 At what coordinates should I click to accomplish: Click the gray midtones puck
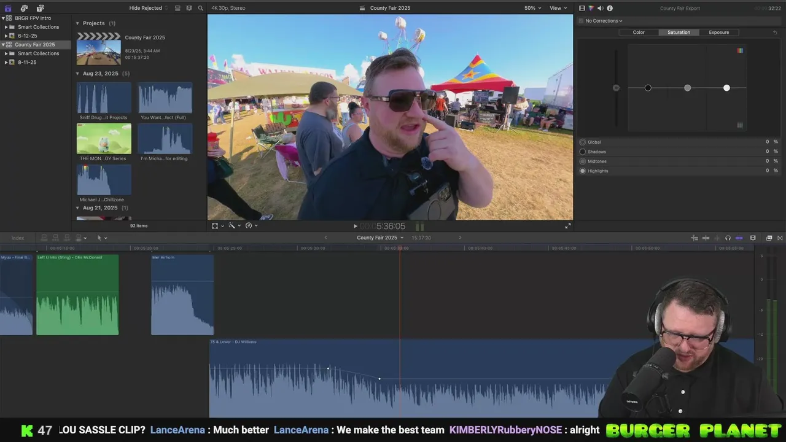point(687,88)
